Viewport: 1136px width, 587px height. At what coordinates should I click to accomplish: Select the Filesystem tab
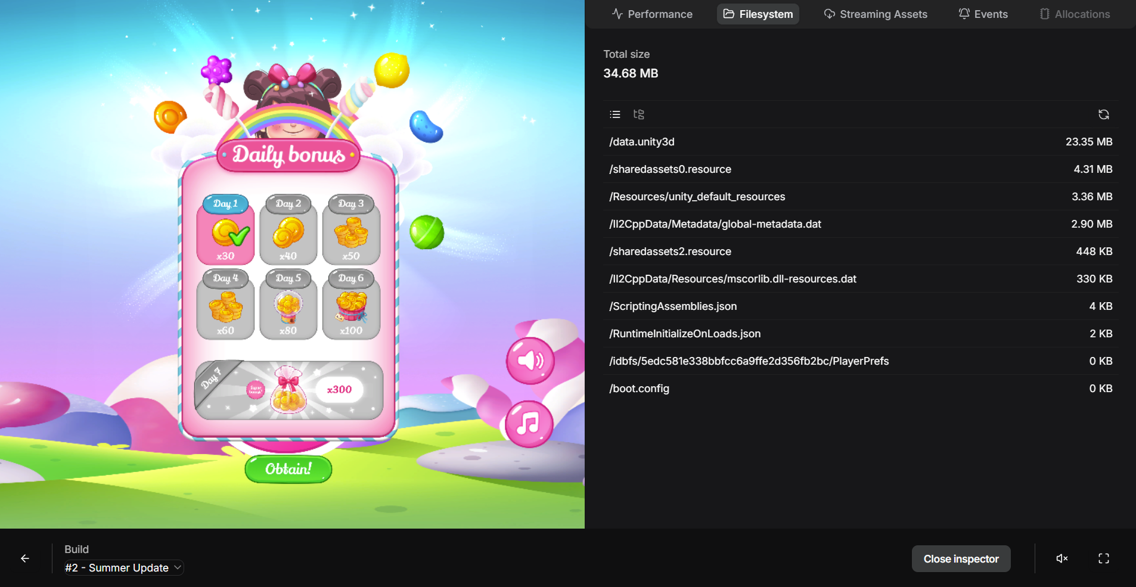point(758,14)
